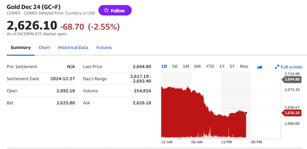Select the 5Y chart range
This screenshot has height=149, width=307.
pyautogui.click(x=232, y=66)
